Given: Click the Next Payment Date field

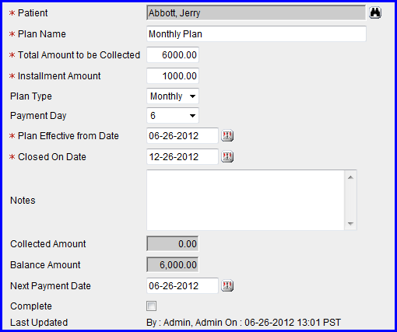Looking at the screenshot, I should [182, 285].
